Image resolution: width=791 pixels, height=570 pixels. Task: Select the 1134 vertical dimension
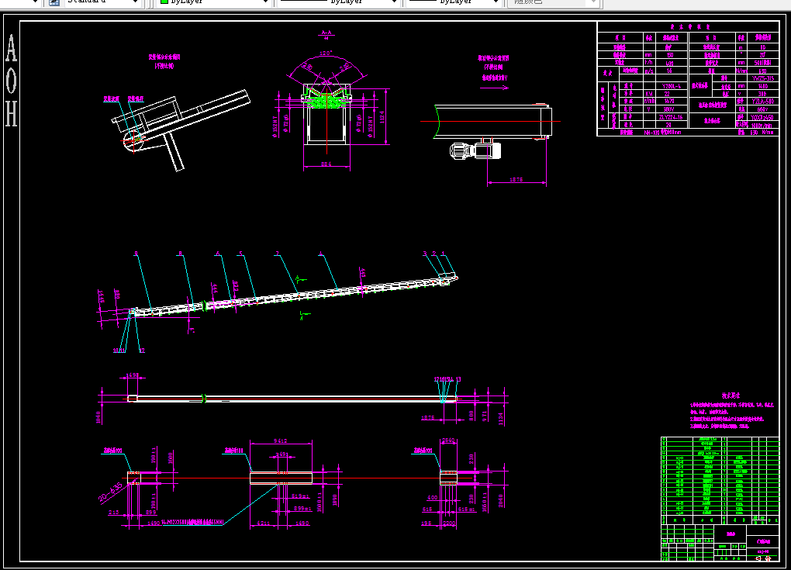click(500, 419)
